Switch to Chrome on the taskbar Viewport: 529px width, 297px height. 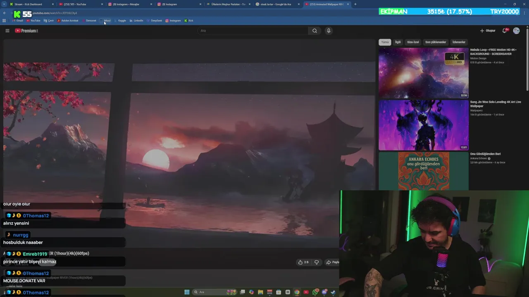[x=297, y=292]
